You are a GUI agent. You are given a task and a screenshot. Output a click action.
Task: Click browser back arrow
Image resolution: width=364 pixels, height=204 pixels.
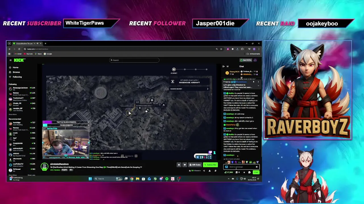pyautogui.click(x=9, y=49)
